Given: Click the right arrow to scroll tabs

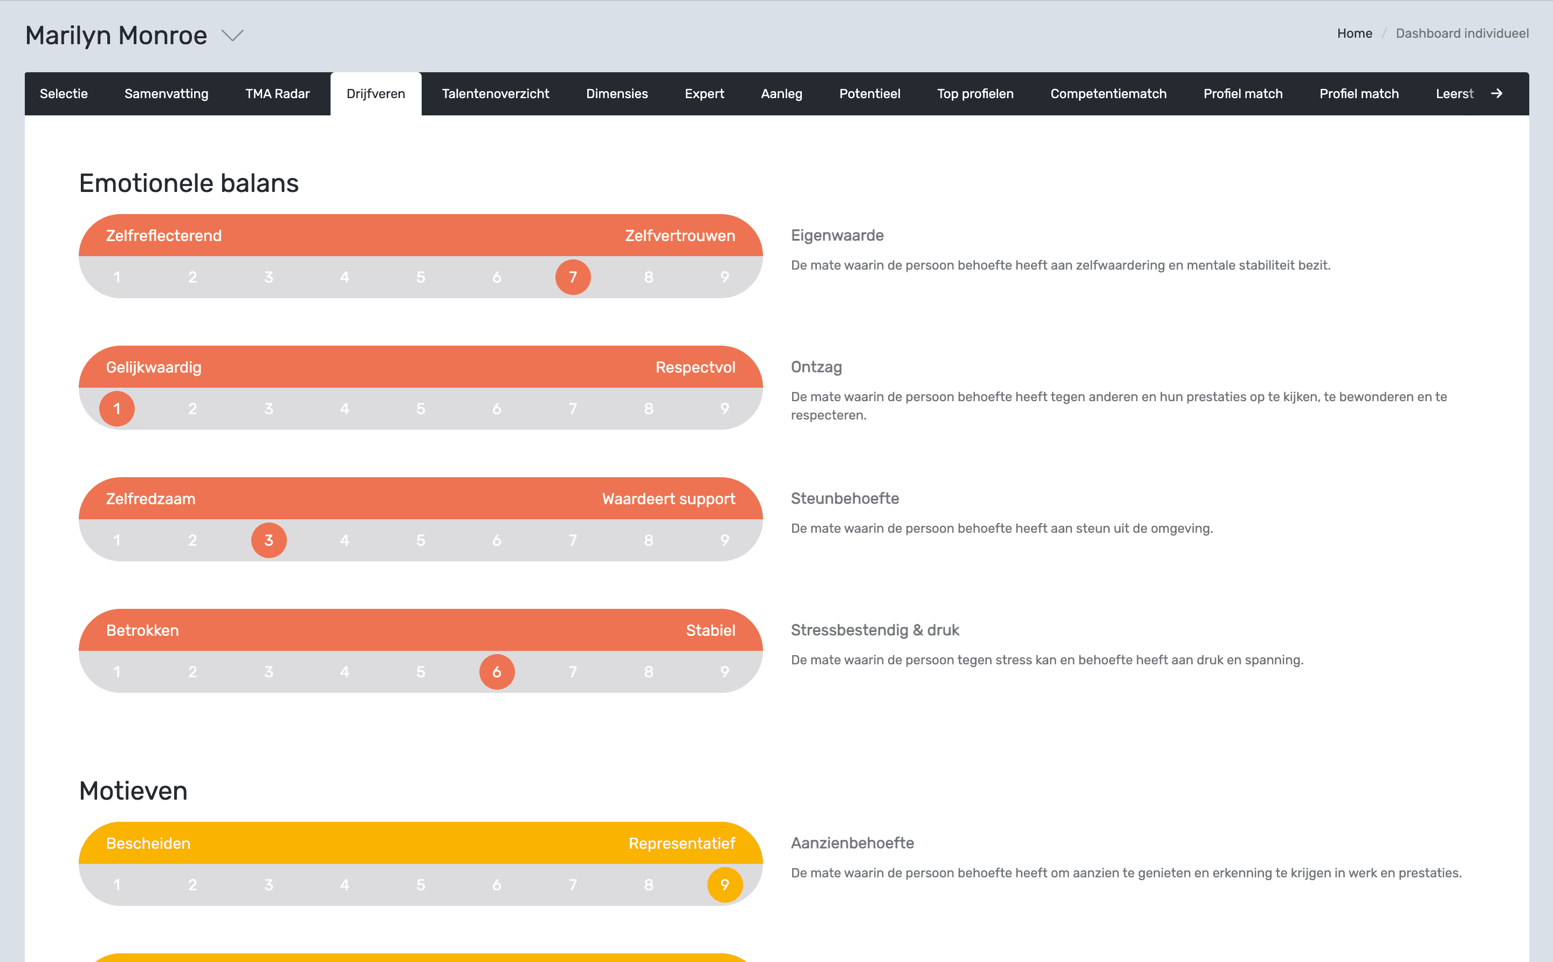Looking at the screenshot, I should [x=1496, y=93].
